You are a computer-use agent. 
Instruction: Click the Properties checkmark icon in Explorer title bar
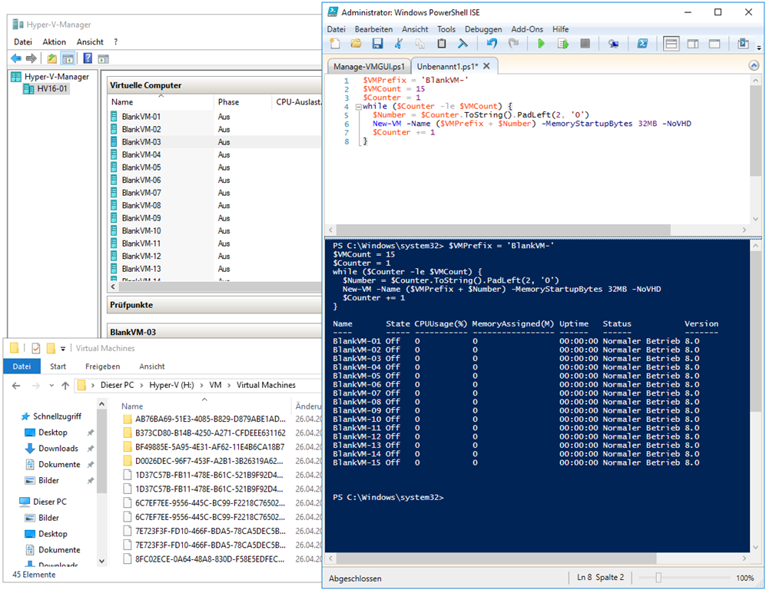[35, 348]
